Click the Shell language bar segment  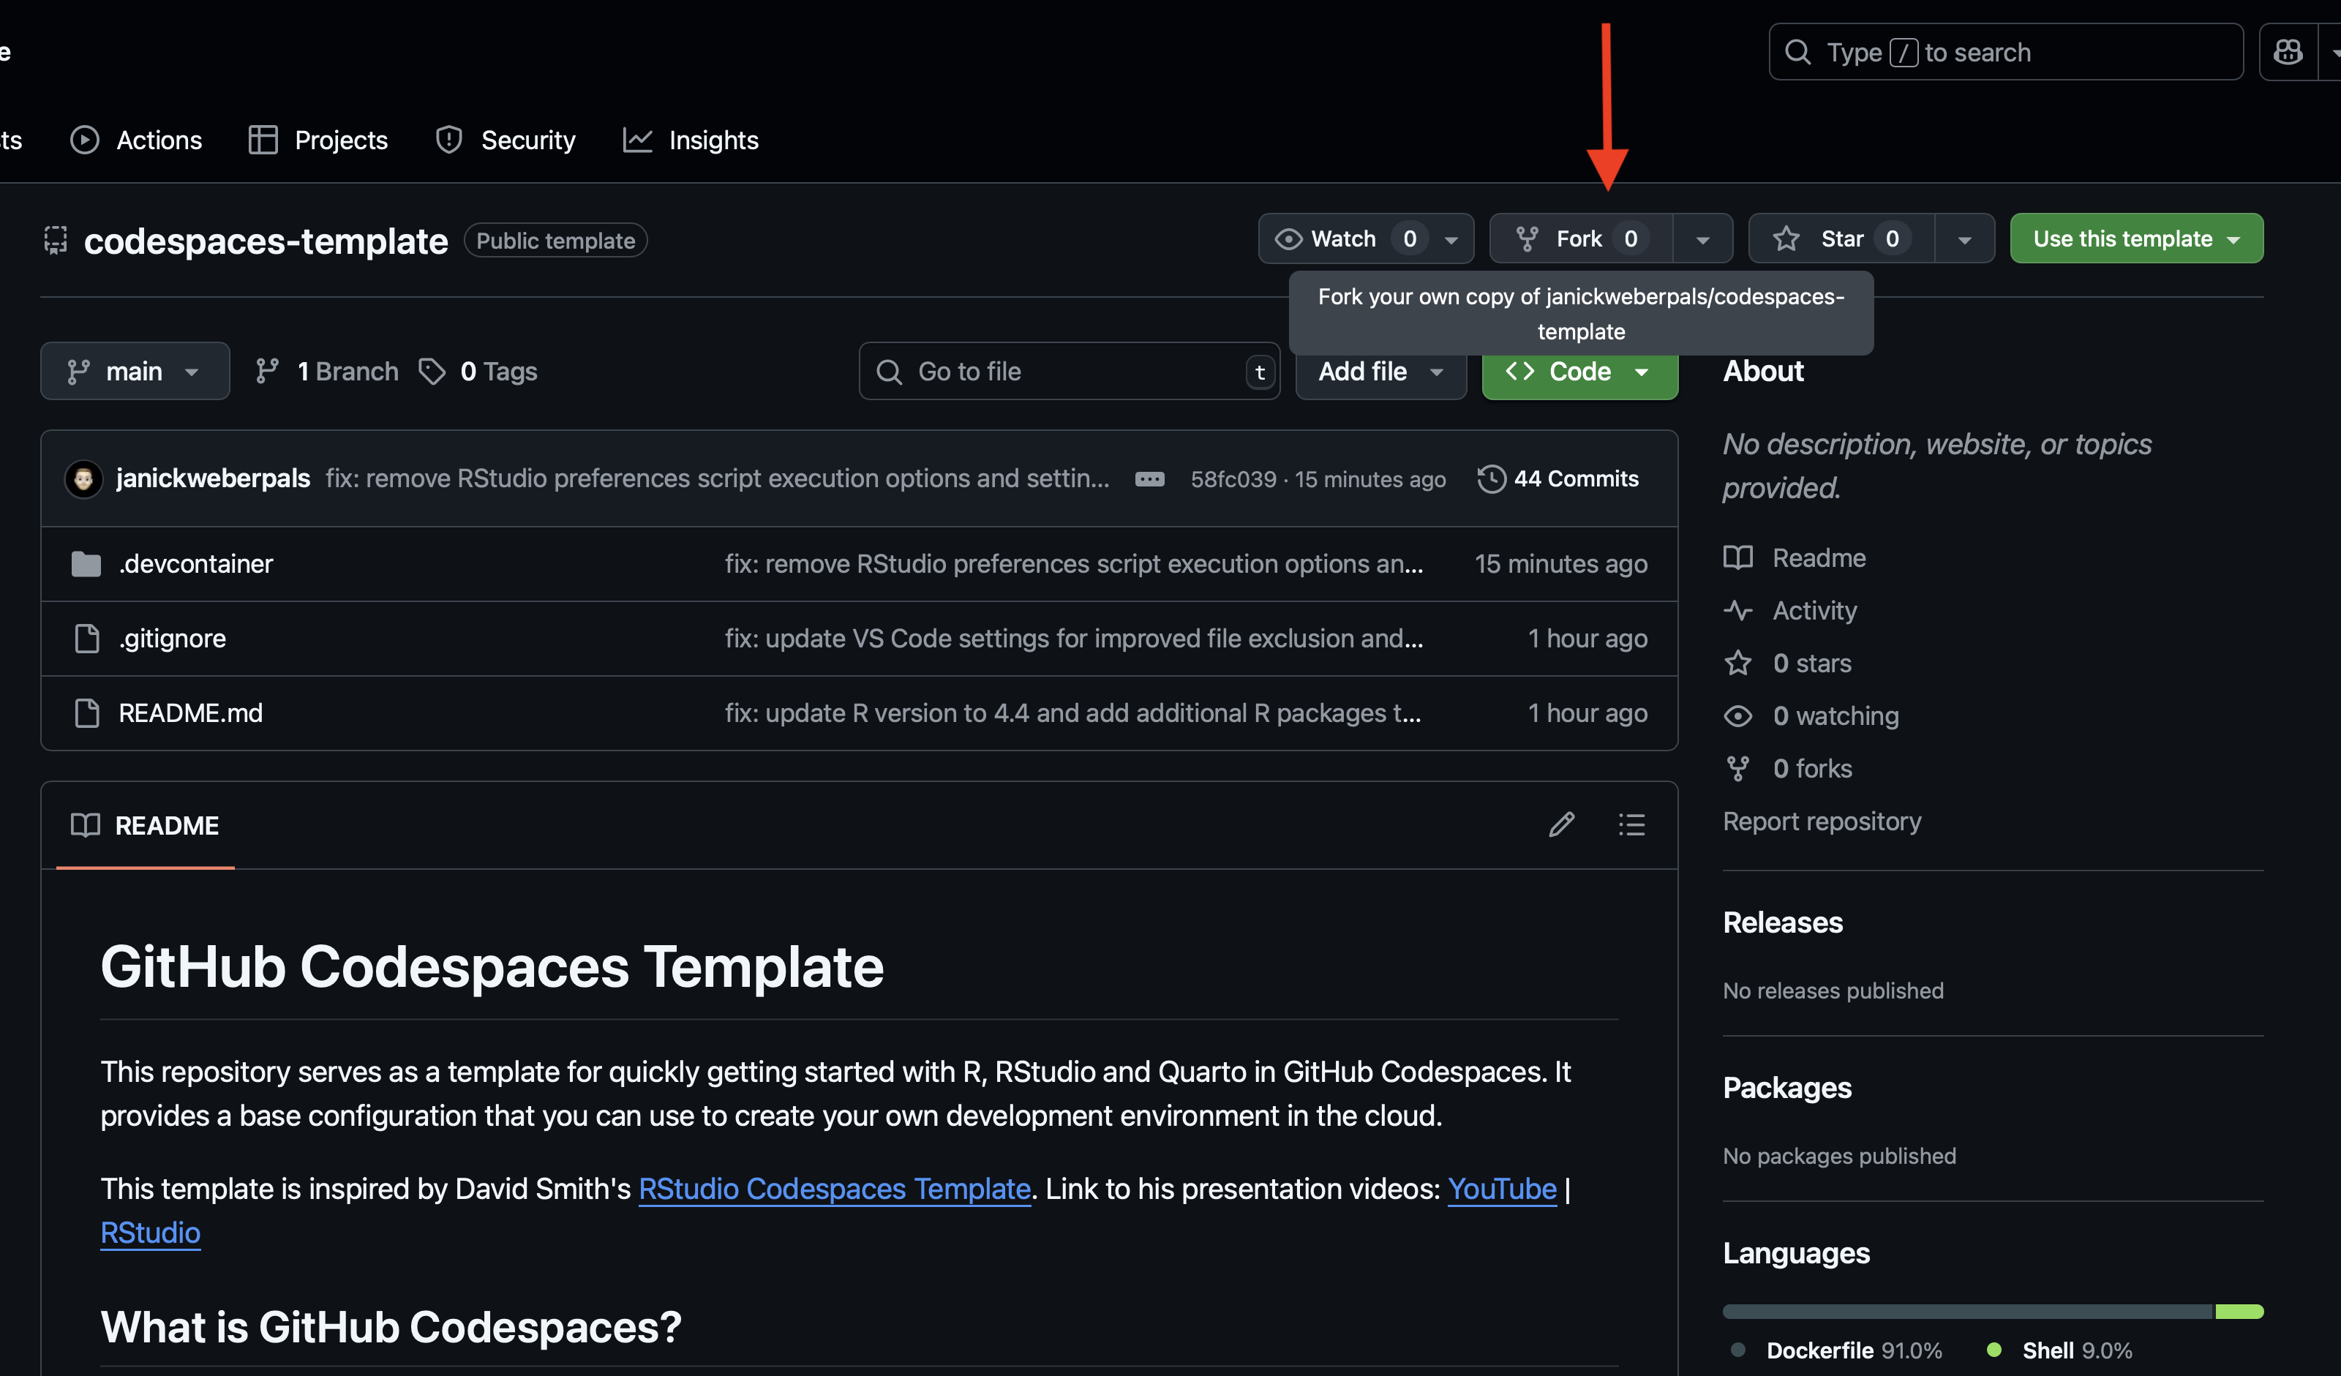coord(2239,1311)
